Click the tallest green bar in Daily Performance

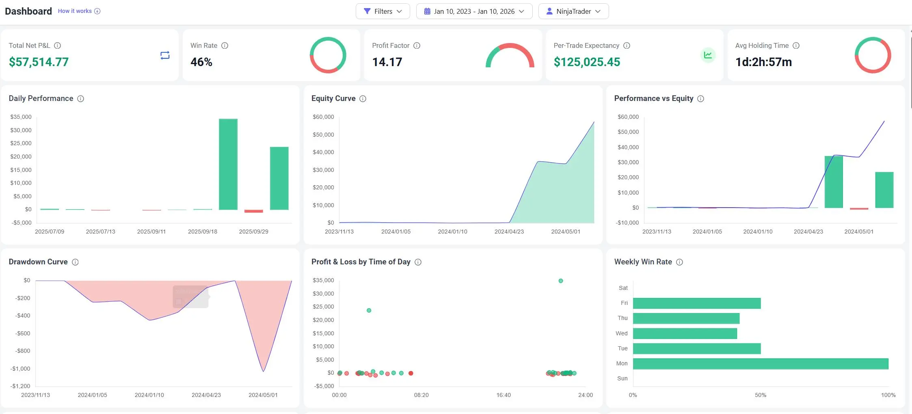coord(228,164)
